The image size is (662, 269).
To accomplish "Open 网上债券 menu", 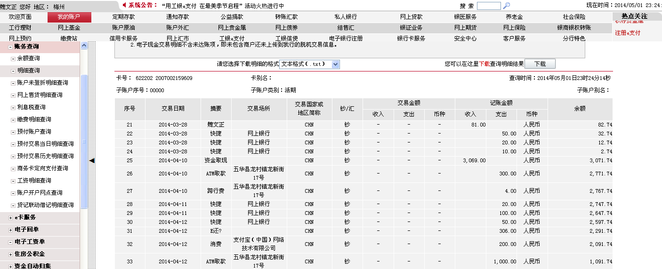I will pos(287,28).
